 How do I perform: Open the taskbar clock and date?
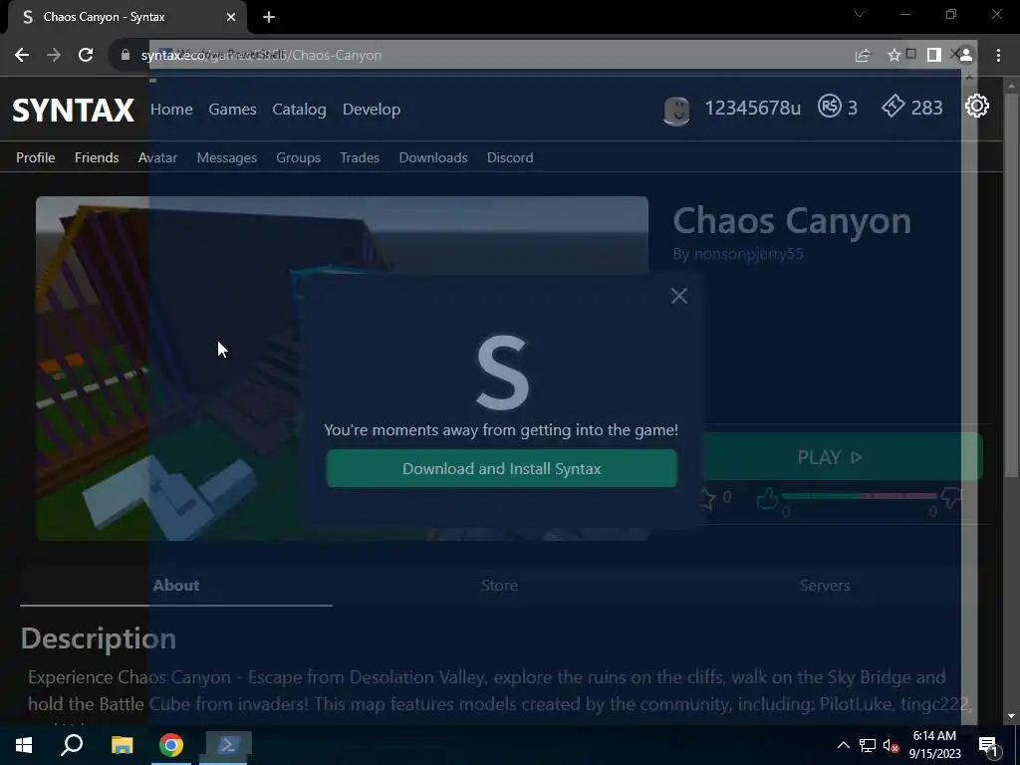934,745
